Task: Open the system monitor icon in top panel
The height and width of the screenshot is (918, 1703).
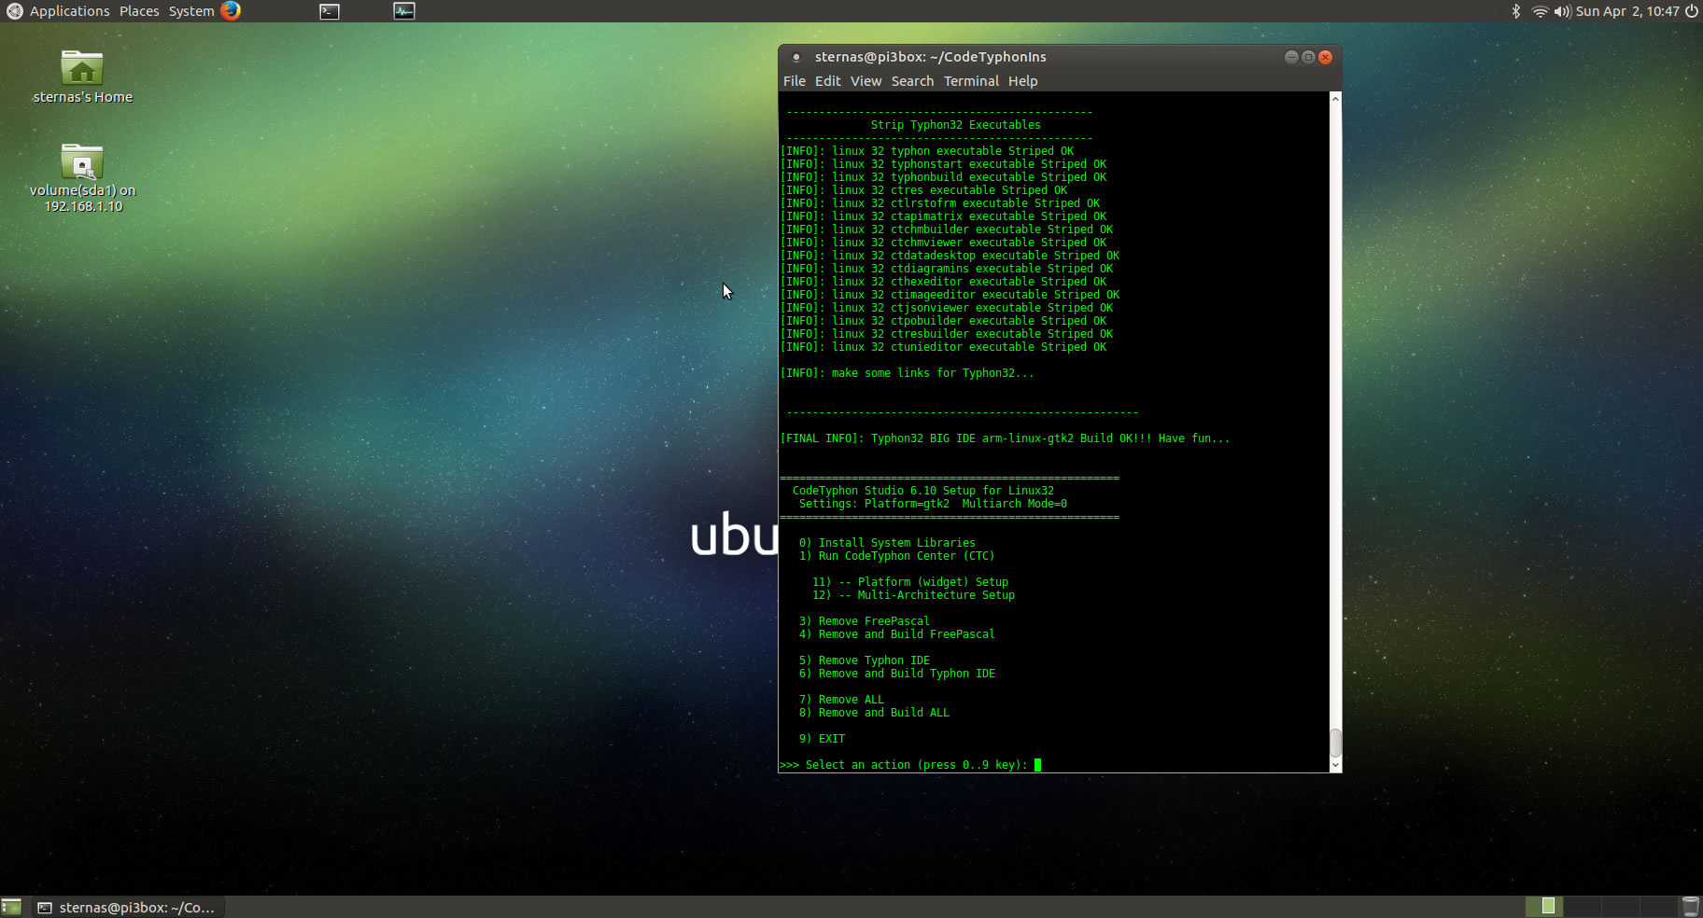Action: [404, 11]
